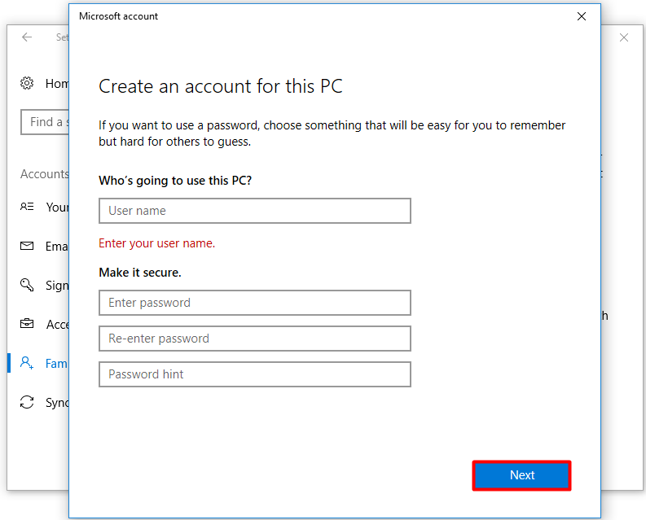Click the 'Accounts' heading in Settings
The width and height of the screenshot is (646, 520).
(x=45, y=174)
